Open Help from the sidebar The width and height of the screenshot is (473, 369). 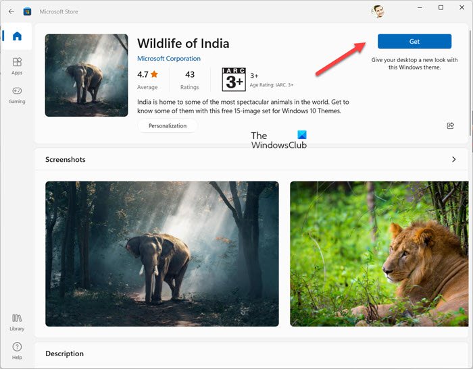click(x=17, y=349)
